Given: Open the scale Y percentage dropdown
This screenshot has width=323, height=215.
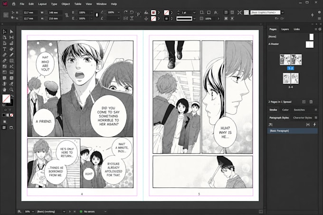Looking at the screenshot, I should (92, 19).
